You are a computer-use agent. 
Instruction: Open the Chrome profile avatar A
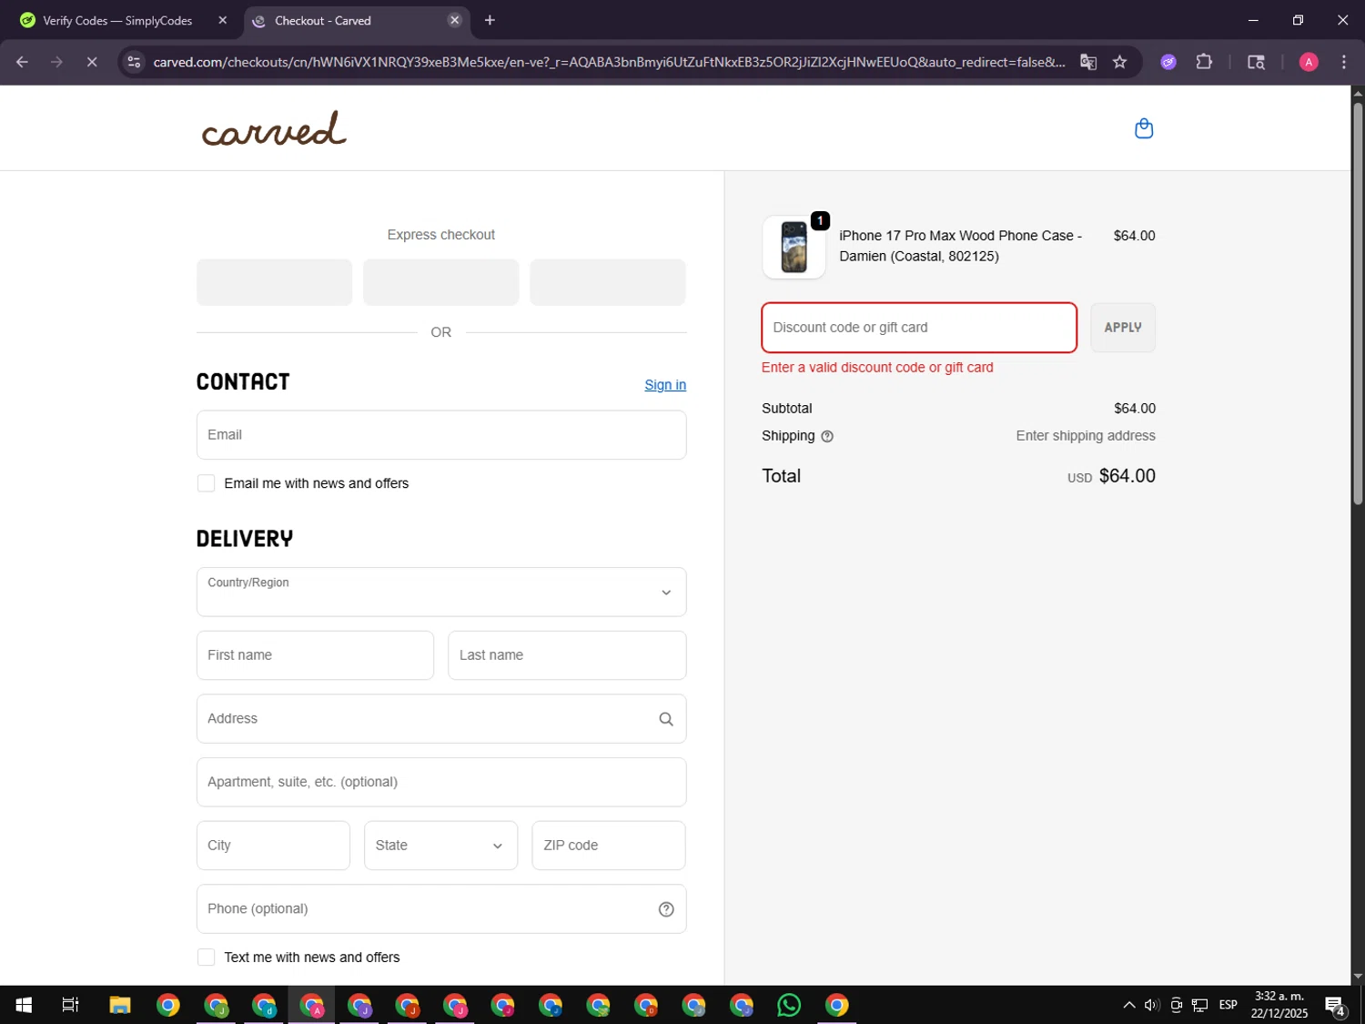pyautogui.click(x=1309, y=62)
